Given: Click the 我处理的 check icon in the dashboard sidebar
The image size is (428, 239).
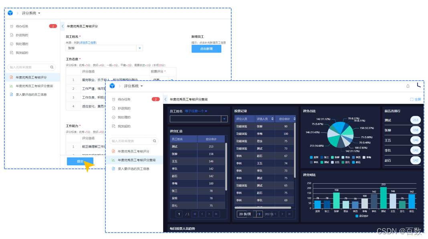Looking at the screenshot, I should coord(113,117).
